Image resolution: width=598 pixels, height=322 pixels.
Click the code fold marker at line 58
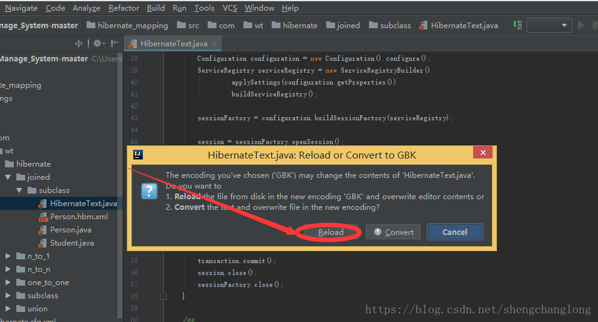[x=163, y=296]
